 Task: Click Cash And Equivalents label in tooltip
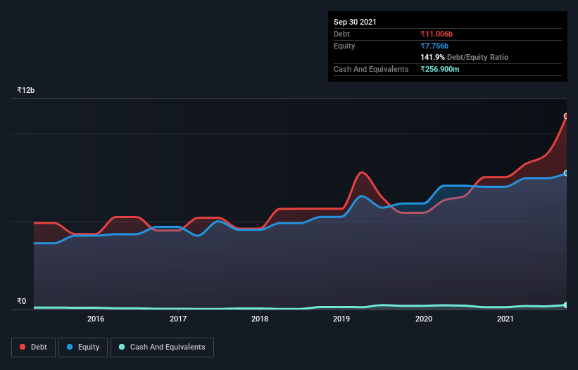tap(371, 69)
